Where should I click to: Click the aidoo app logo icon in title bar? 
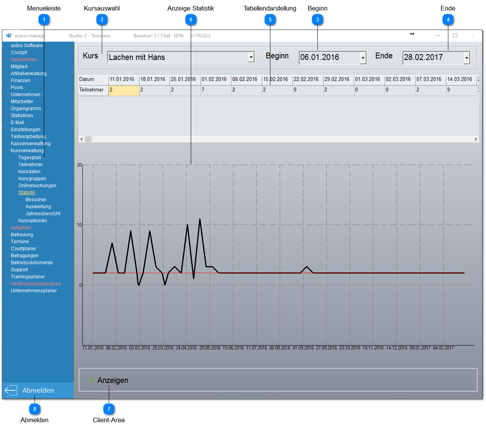pyautogui.click(x=9, y=35)
